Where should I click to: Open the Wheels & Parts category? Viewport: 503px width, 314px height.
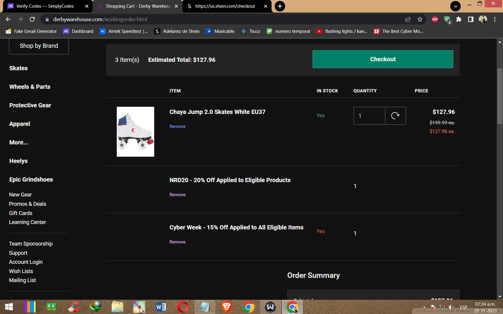30,87
